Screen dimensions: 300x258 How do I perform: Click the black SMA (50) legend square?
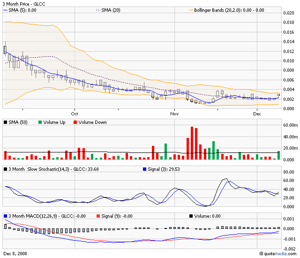[x=5, y=122]
